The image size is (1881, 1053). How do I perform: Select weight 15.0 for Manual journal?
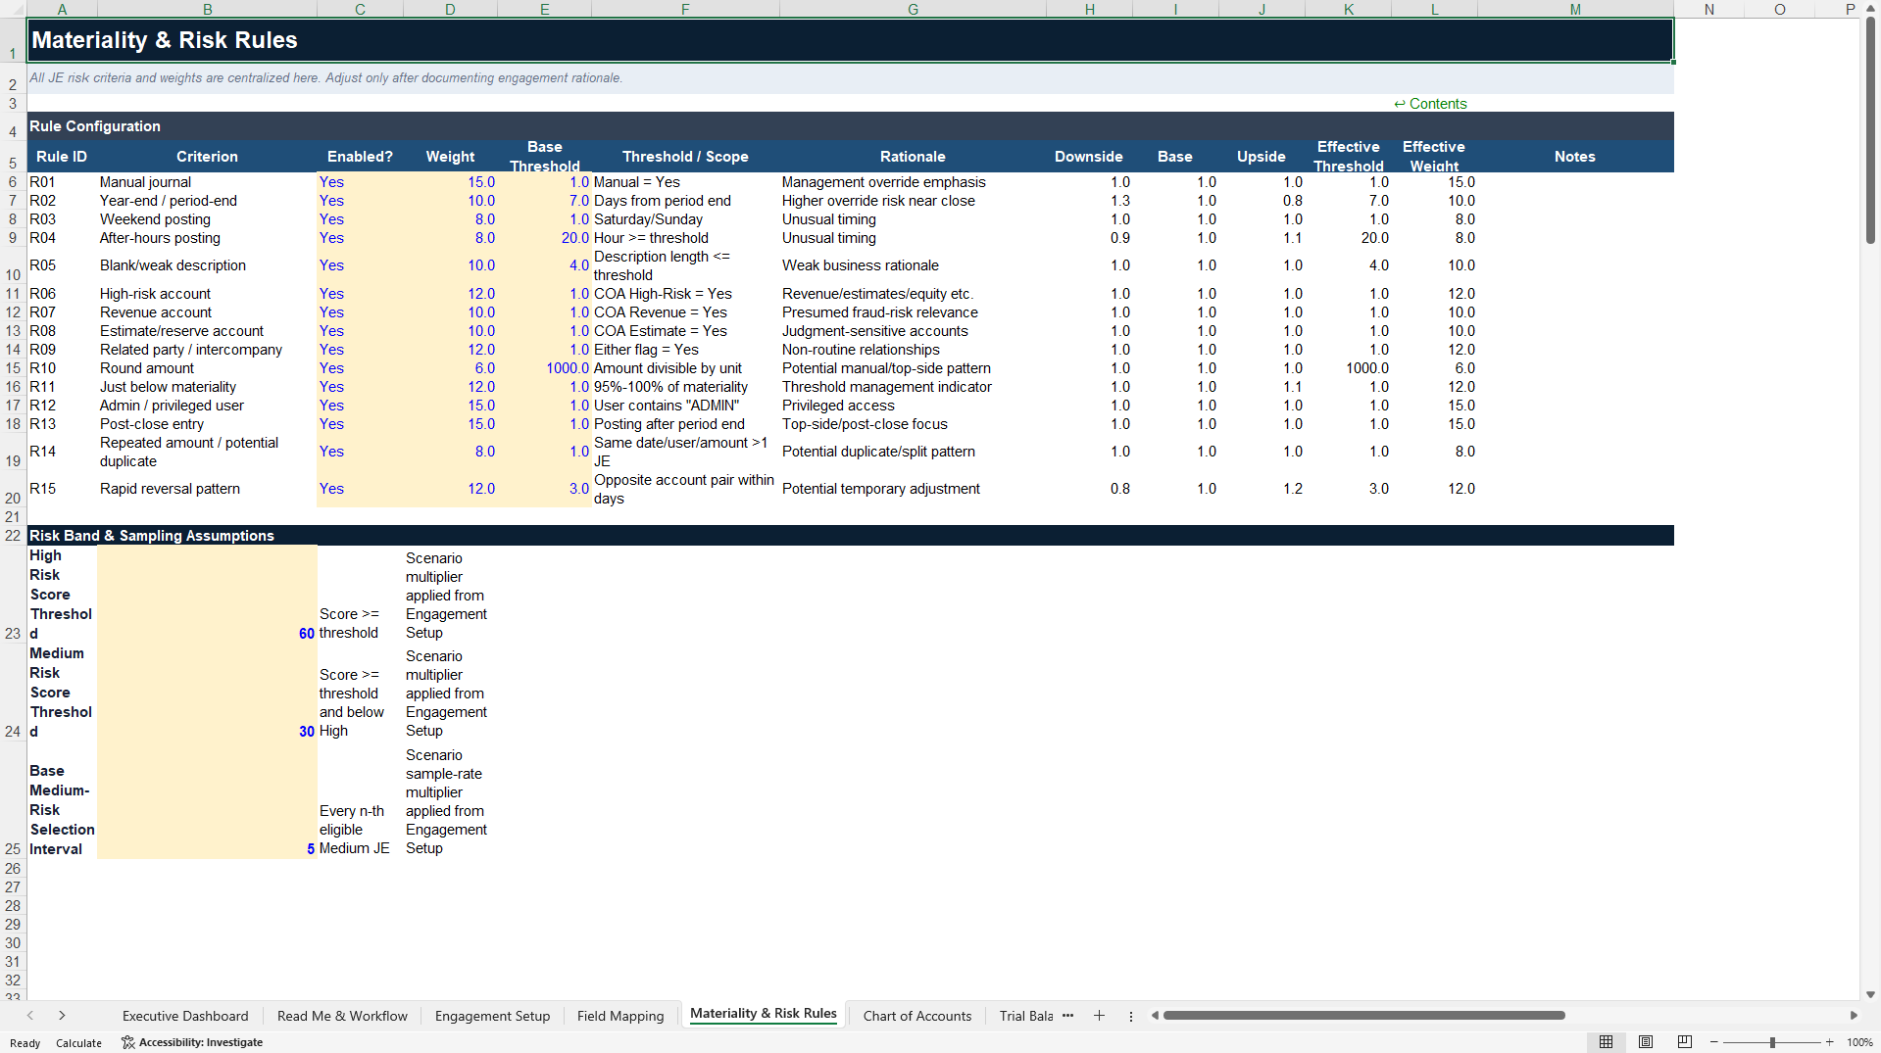coord(450,182)
